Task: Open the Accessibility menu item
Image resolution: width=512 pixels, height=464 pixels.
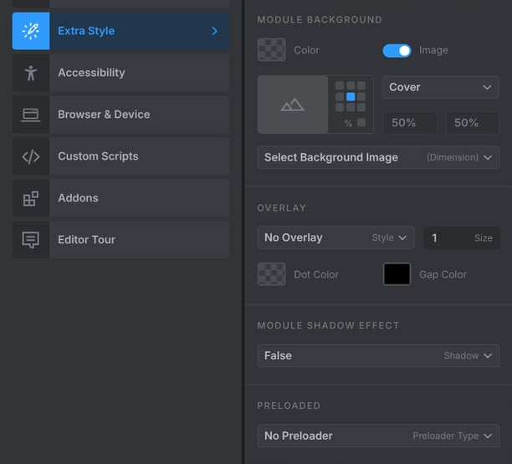Action: click(120, 73)
